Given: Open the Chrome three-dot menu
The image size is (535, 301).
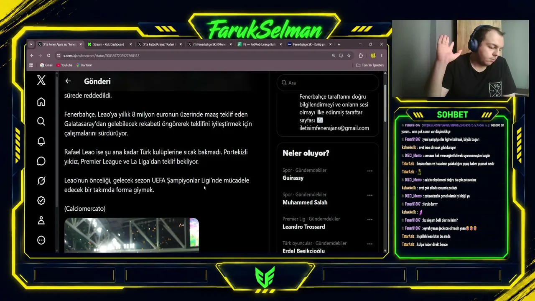Looking at the screenshot, I should pos(381,56).
